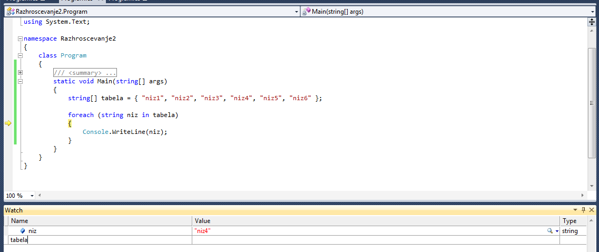Open the Razhroscevanje2.Program type dropdown
Screen dimensions: 599x252
[x=296, y=11]
